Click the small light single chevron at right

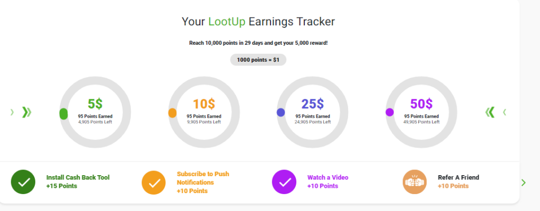pos(505,112)
